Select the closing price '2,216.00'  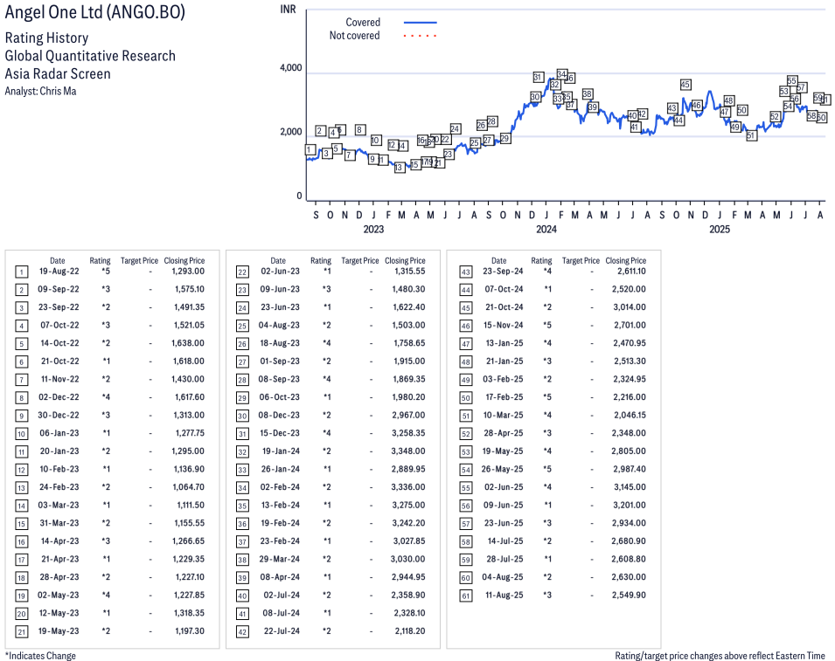630,397
